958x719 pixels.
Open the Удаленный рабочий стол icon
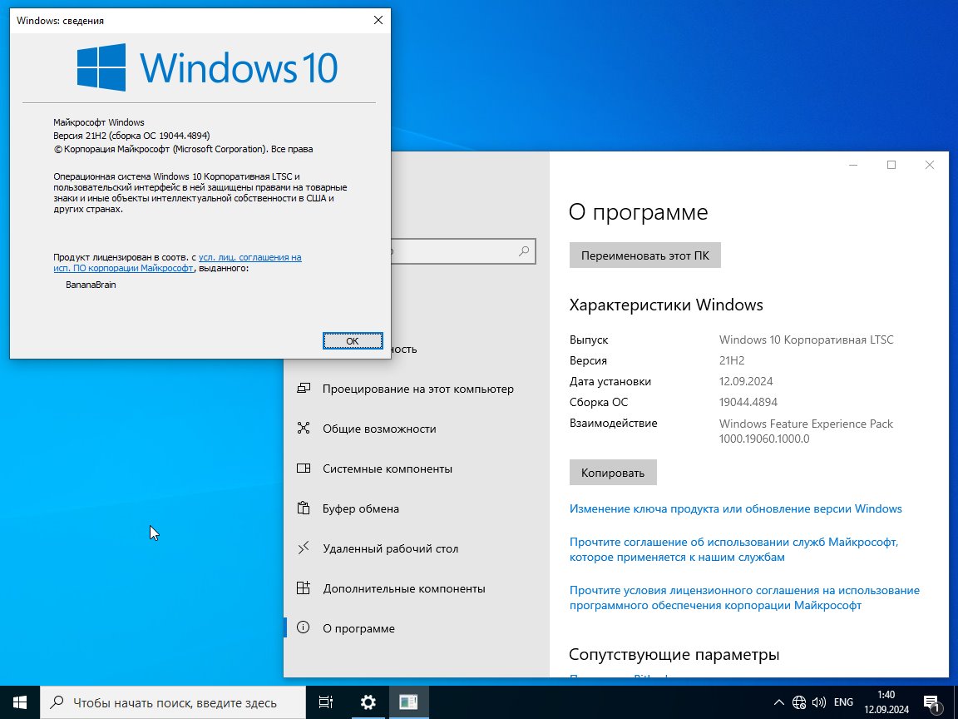tap(303, 548)
